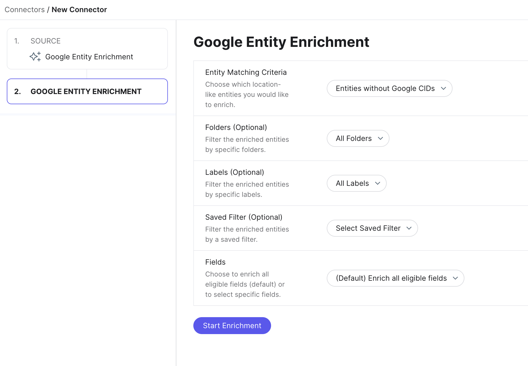Select the New Connector breadcrumb
Viewport: 528px width, 366px height.
(79, 10)
